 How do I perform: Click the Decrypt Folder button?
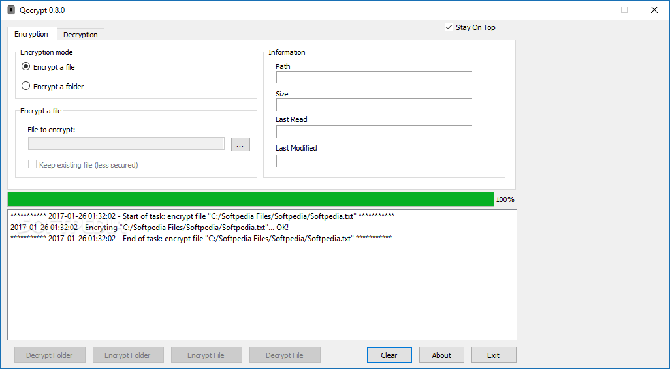tap(50, 355)
